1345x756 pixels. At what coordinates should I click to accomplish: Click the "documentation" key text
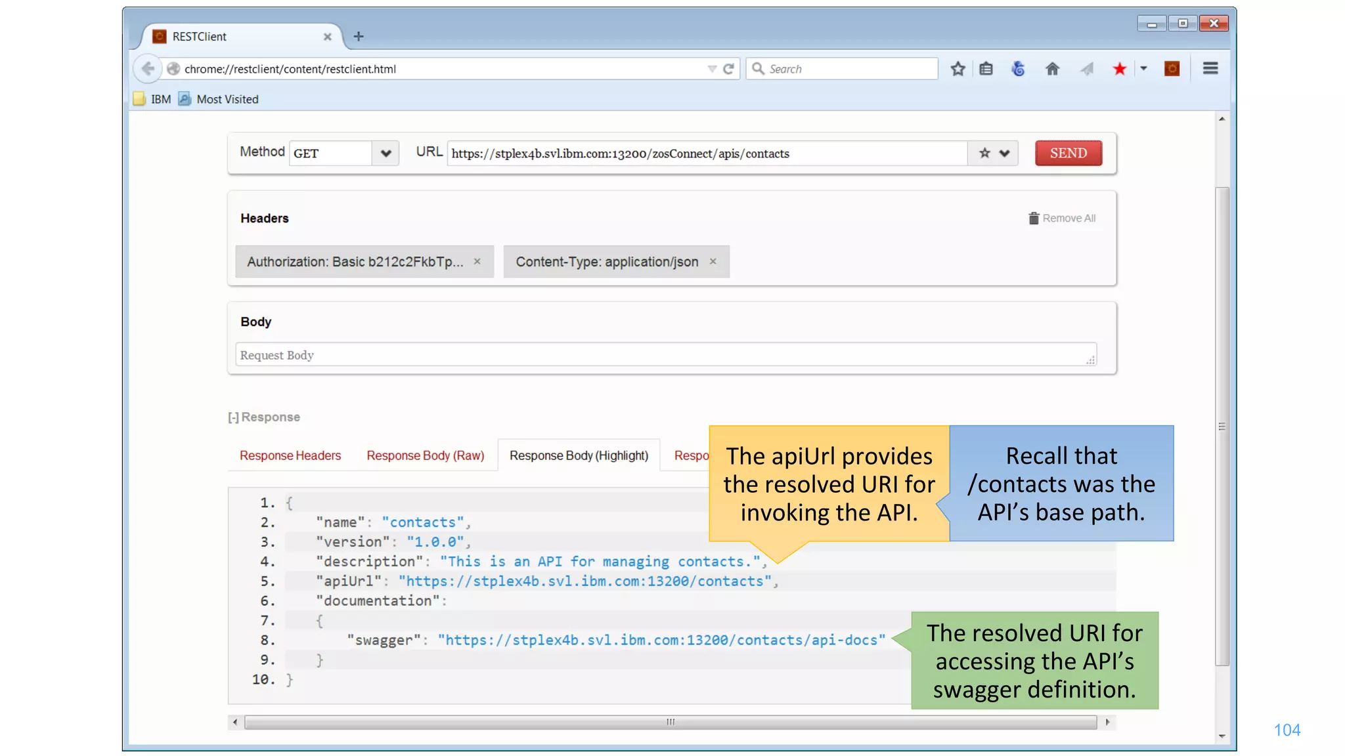point(378,601)
